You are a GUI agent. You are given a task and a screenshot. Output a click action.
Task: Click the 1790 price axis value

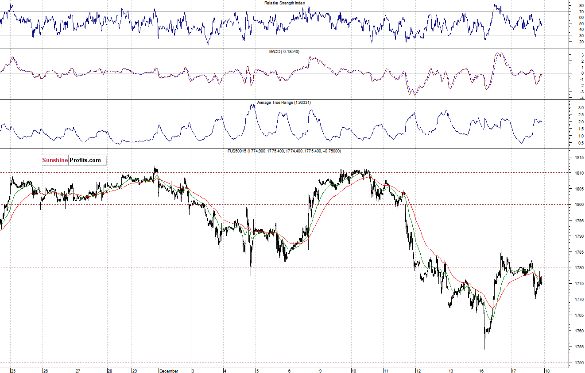point(579,236)
